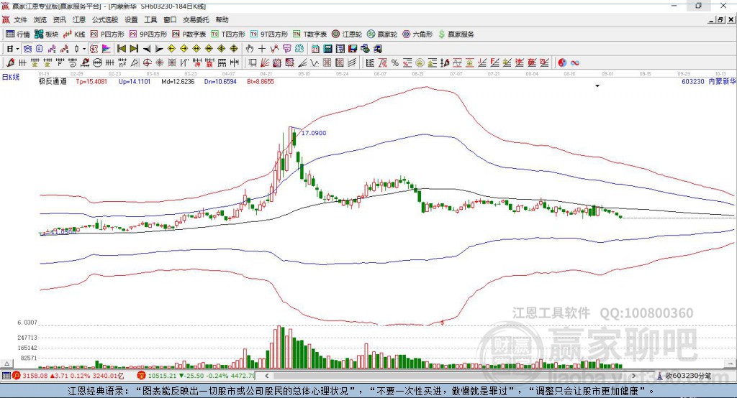Open the calendar icon in toolbar

[315, 49]
